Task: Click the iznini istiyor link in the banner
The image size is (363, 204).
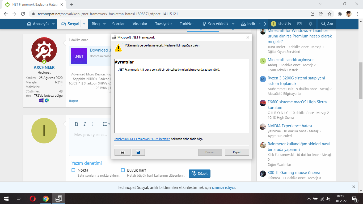Action: 223,188
